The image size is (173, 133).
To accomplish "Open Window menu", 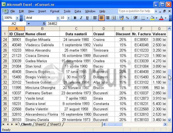I will (90, 11).
